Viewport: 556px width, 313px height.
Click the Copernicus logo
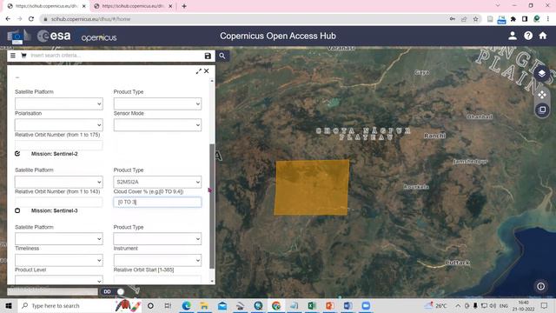pyautogui.click(x=99, y=37)
